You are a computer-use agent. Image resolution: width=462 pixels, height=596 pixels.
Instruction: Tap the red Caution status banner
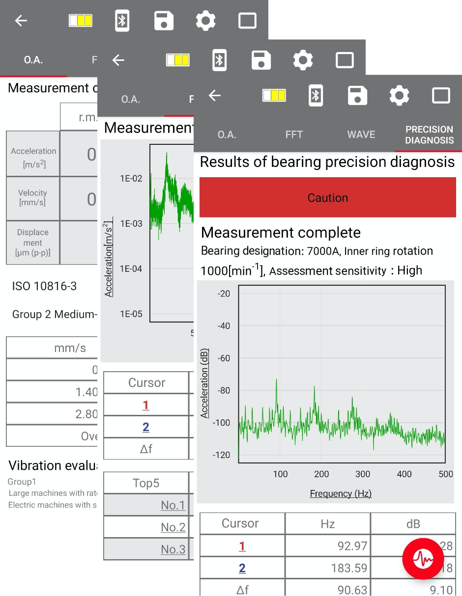tap(327, 197)
